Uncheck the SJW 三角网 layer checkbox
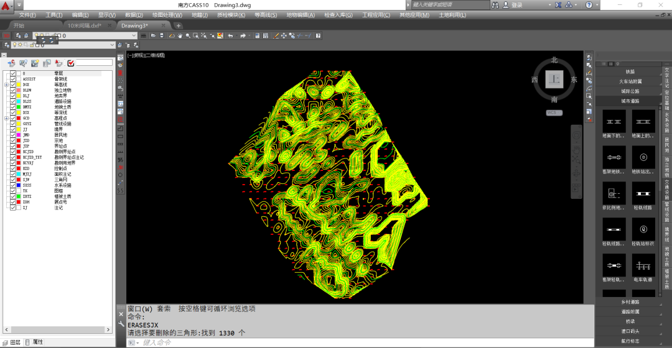 pyautogui.click(x=13, y=180)
